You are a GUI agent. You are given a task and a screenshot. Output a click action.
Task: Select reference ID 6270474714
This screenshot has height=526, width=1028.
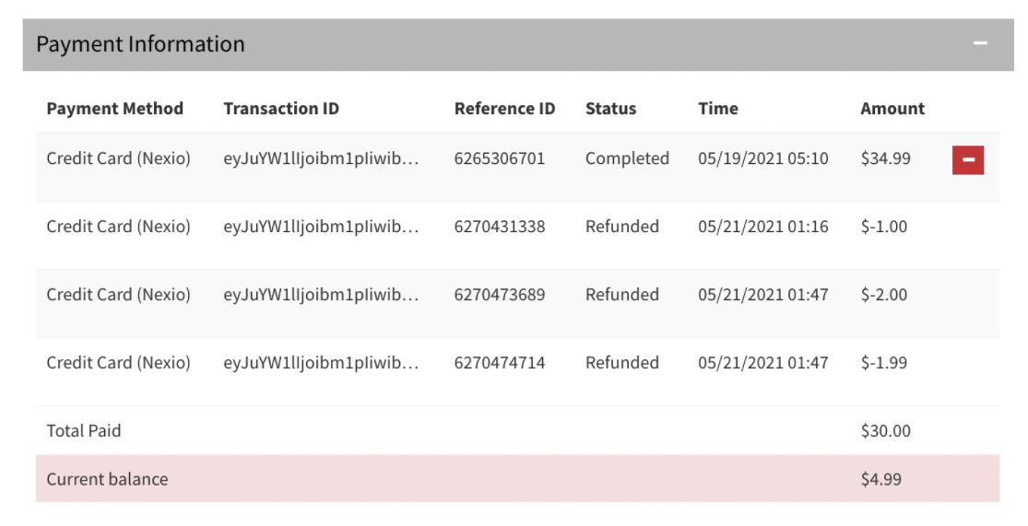500,363
